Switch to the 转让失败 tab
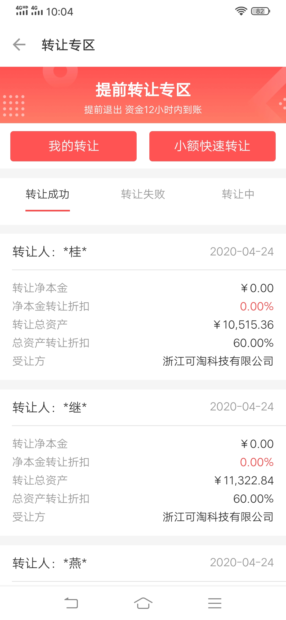The image size is (286, 620). (143, 194)
